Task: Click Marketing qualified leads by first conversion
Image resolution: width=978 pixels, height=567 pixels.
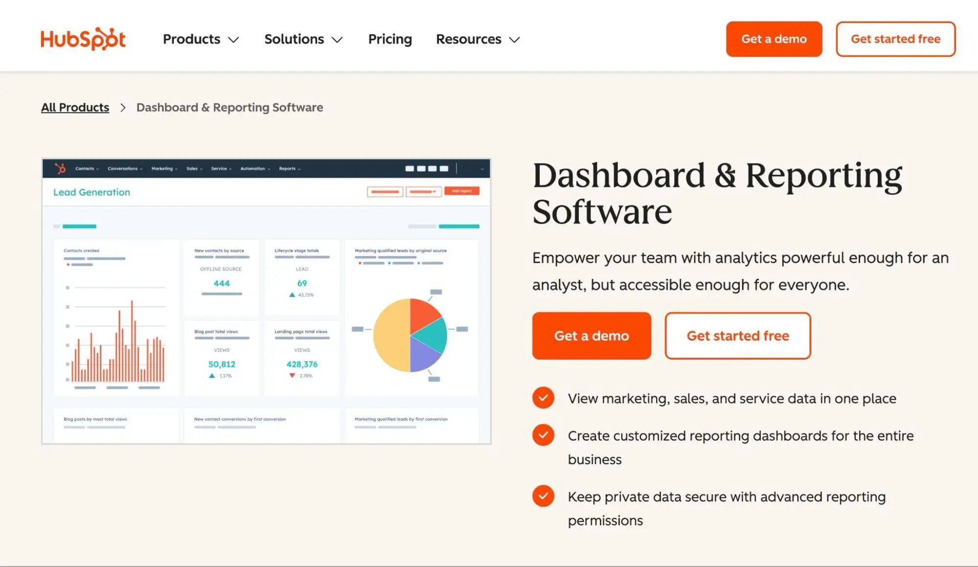Action: coord(401,419)
